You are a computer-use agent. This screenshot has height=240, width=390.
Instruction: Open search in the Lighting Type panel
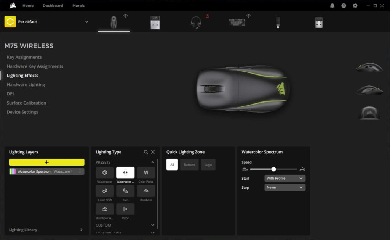pyautogui.click(x=146, y=152)
